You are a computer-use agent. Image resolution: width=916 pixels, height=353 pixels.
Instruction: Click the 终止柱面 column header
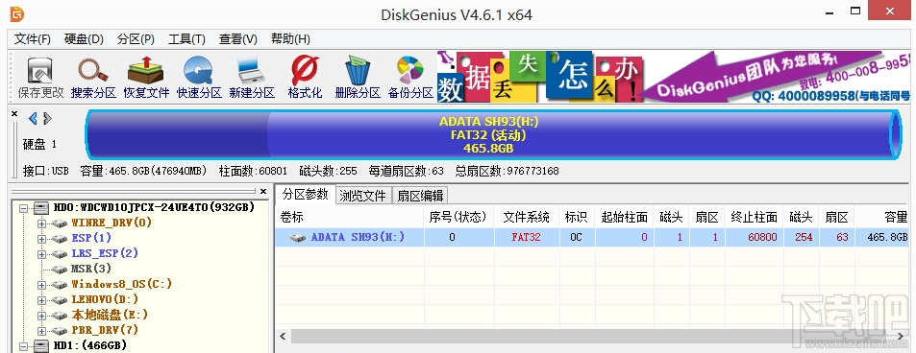click(x=755, y=217)
